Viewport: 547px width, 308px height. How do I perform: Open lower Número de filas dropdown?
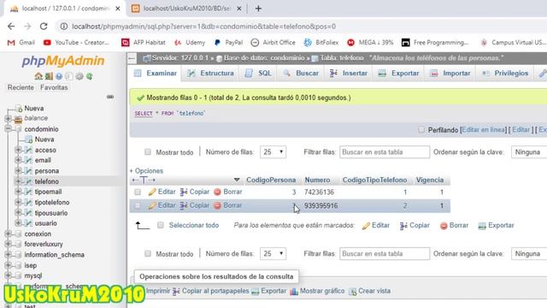(273, 253)
